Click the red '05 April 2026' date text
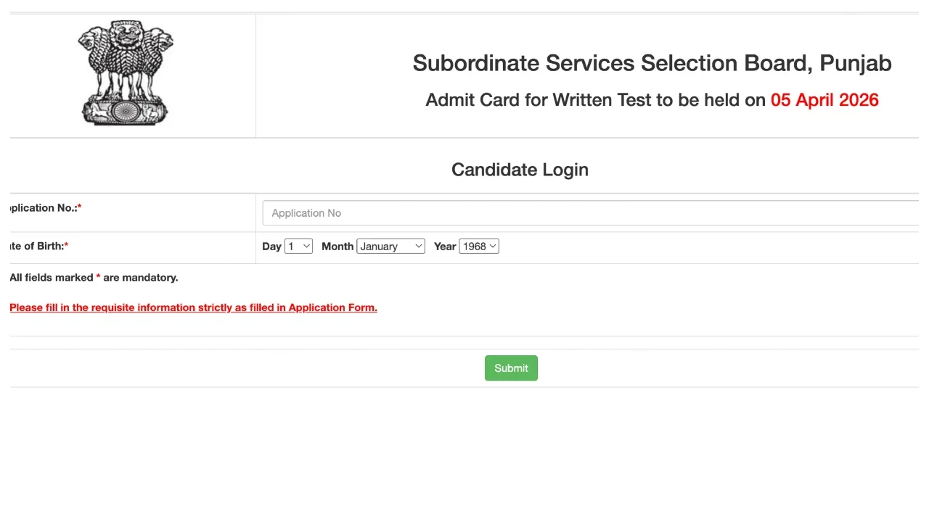 point(824,100)
